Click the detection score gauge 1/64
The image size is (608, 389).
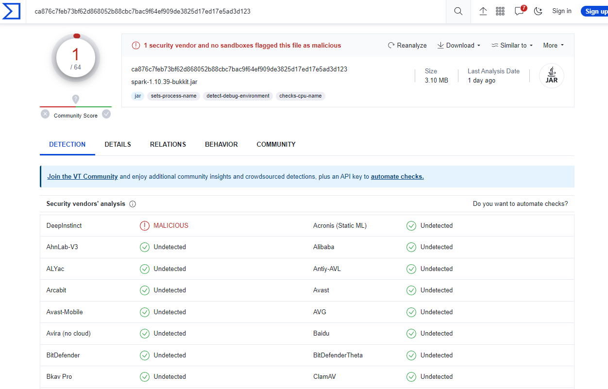click(76, 58)
